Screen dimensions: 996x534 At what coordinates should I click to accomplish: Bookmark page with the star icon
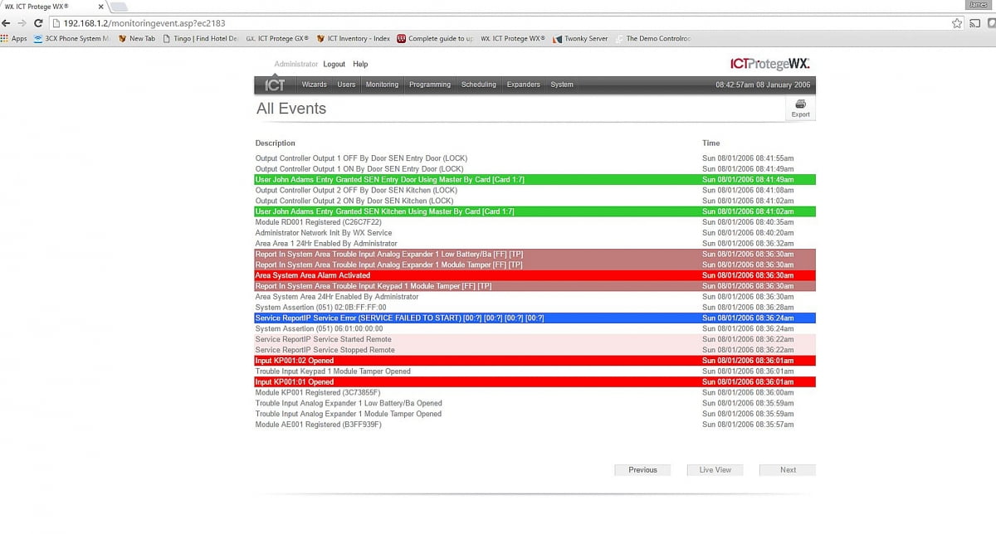(957, 23)
